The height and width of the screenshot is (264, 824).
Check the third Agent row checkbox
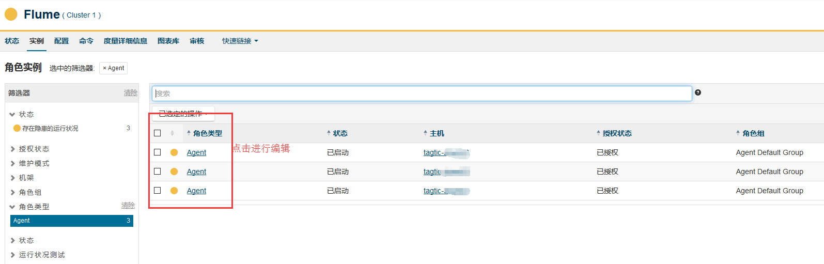(x=158, y=191)
